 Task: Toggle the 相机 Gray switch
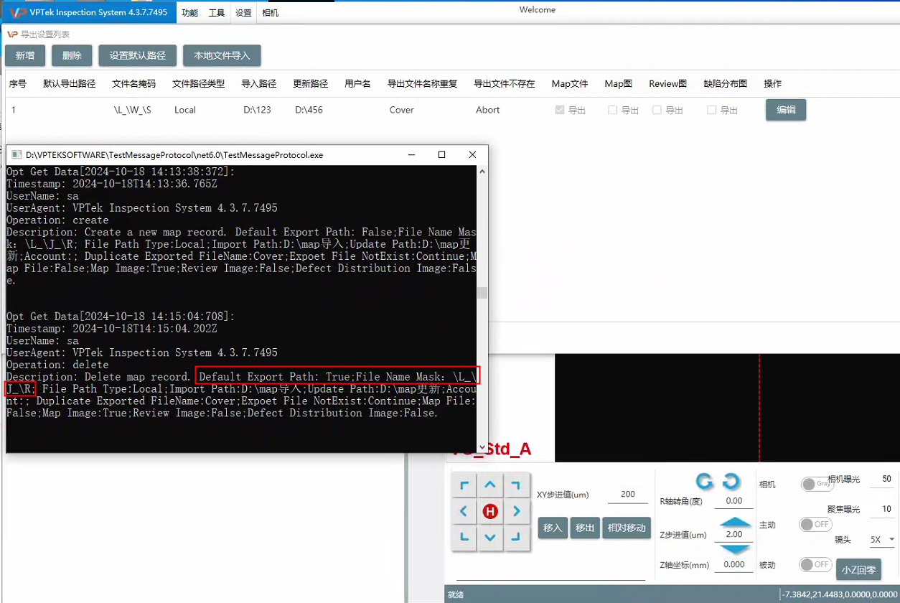click(x=817, y=484)
